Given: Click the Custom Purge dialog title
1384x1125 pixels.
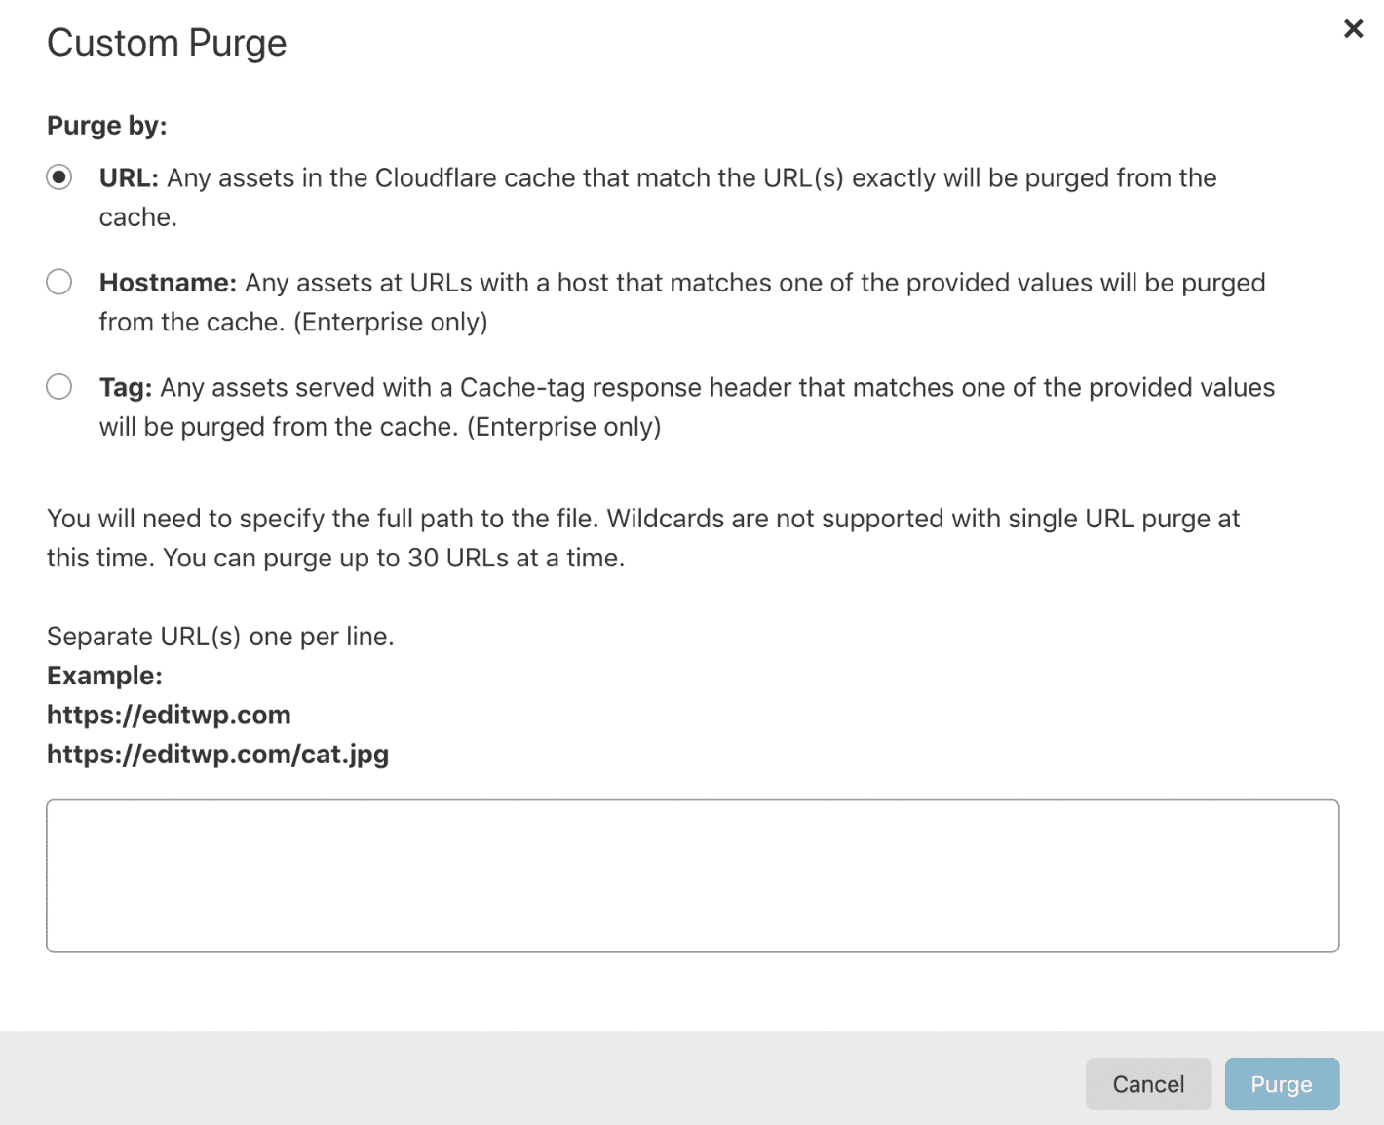Looking at the screenshot, I should 166,42.
